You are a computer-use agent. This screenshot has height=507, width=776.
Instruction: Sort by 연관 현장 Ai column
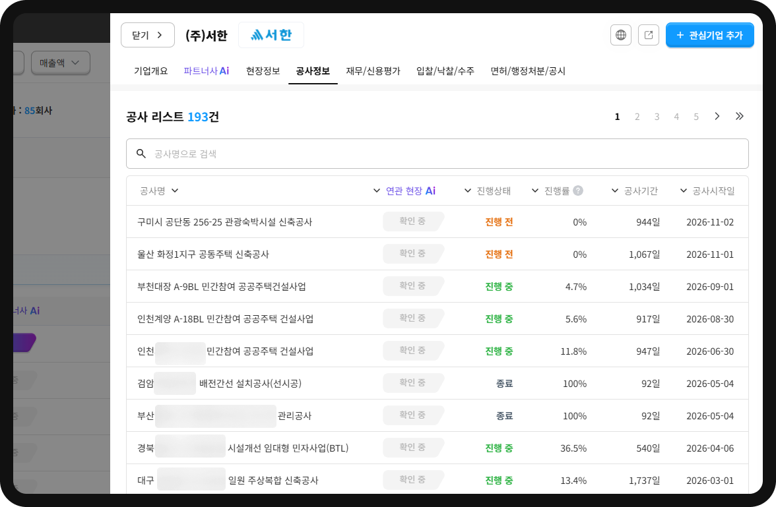tap(404, 191)
